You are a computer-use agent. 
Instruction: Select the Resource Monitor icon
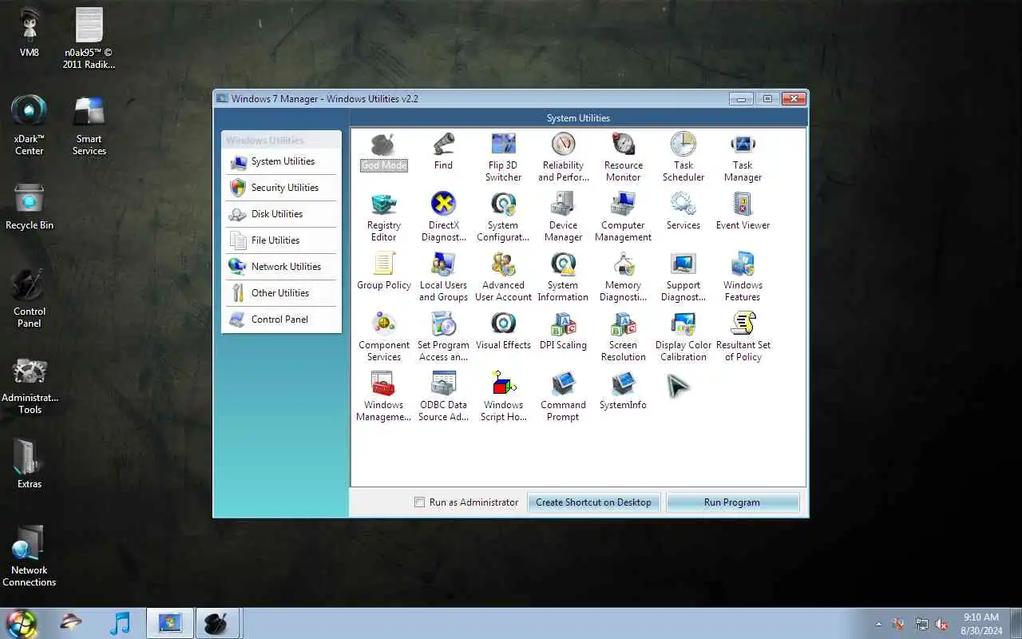(x=623, y=145)
